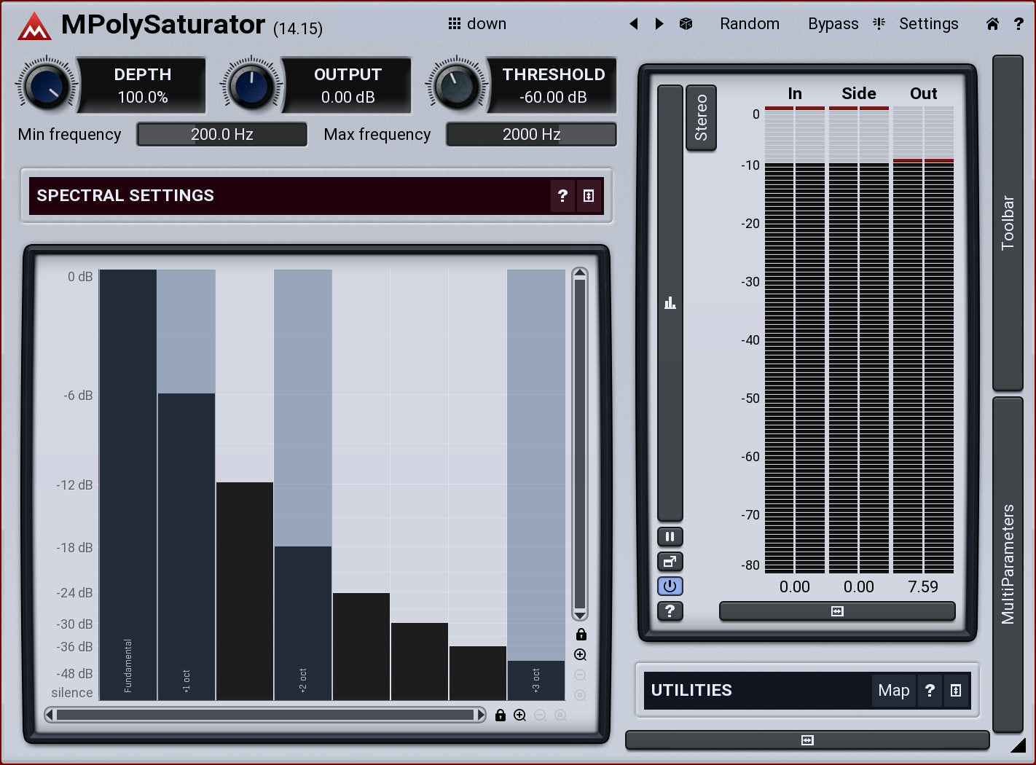Screen dimensions: 1036x765
Task: Click the Random button
Action: point(749,24)
